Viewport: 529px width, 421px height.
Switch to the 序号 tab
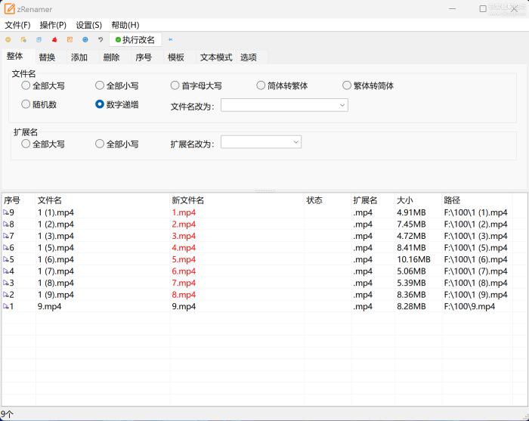(x=144, y=57)
